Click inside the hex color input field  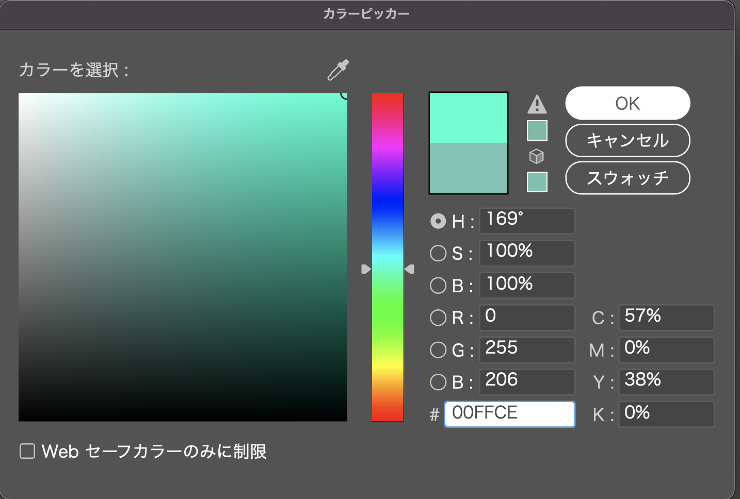509,414
